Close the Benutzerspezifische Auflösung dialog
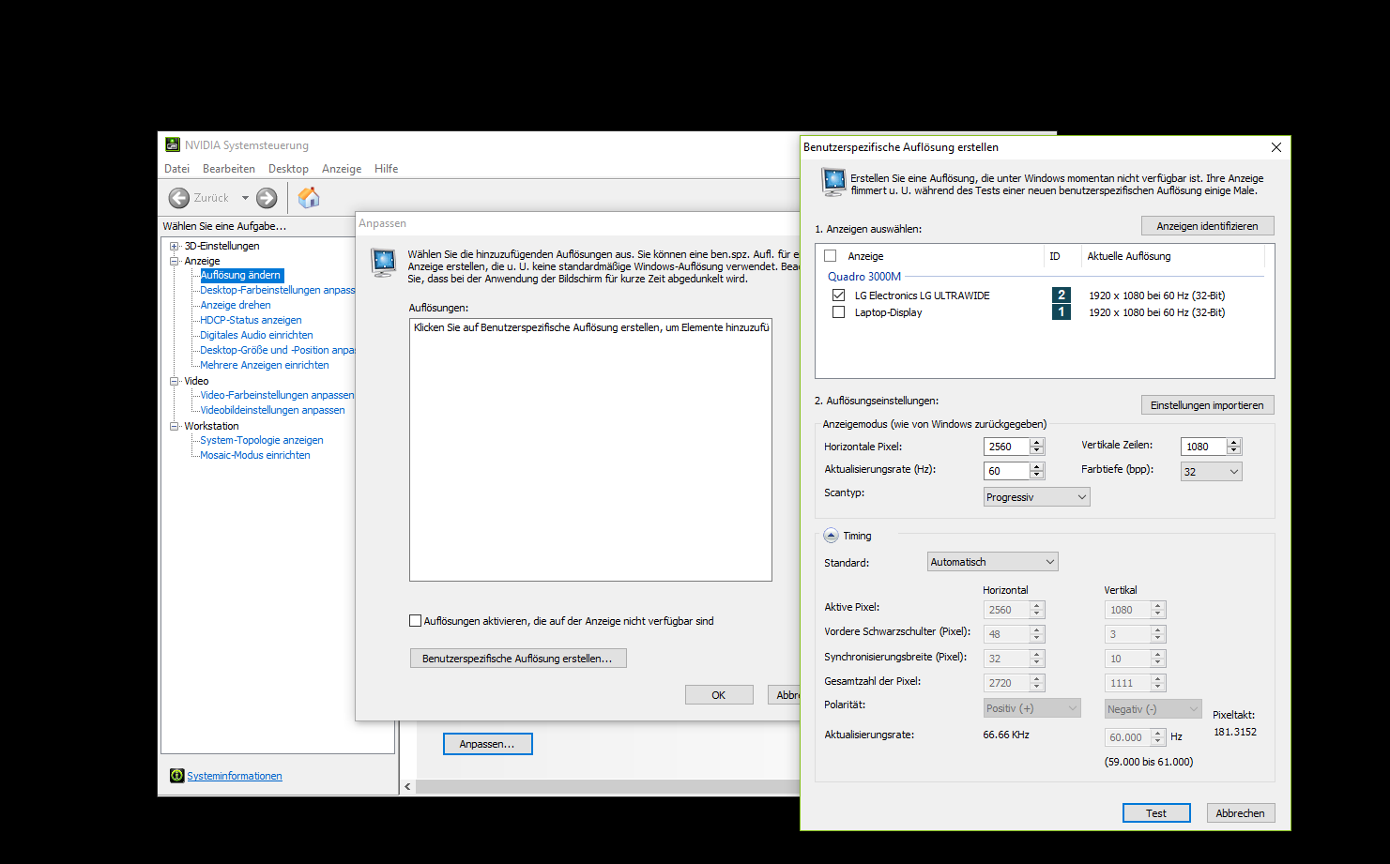Viewport: 1390px width, 864px height. (x=1276, y=147)
